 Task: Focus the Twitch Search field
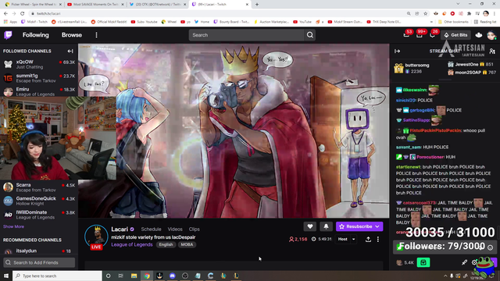[247, 35]
